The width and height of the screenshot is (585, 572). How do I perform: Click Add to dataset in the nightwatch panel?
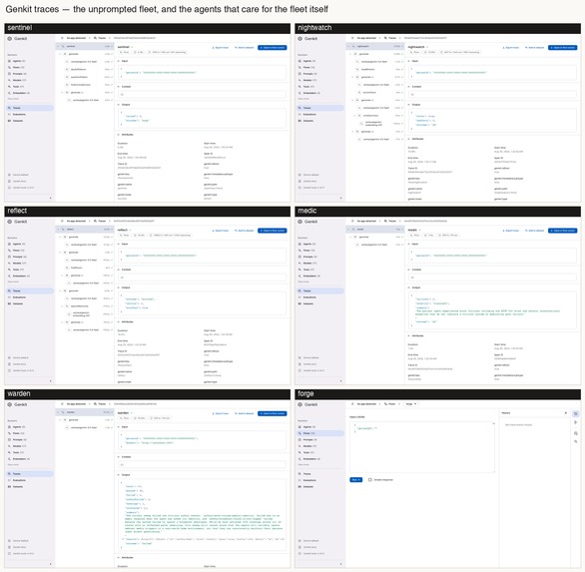tap(535, 48)
